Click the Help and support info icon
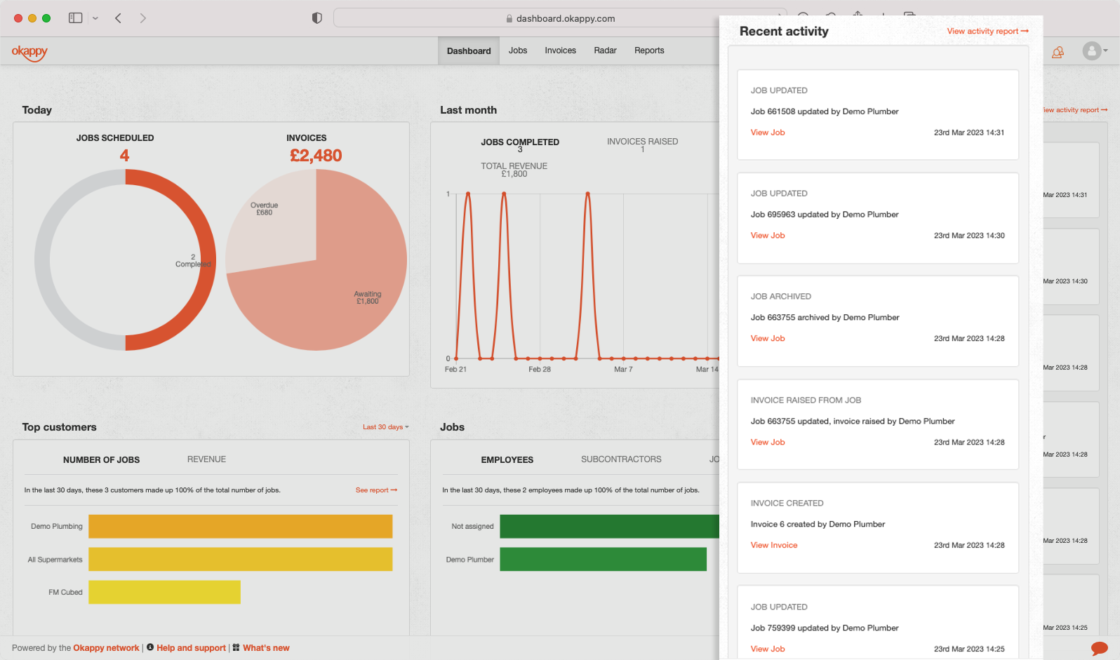This screenshot has width=1120, height=660. click(150, 647)
